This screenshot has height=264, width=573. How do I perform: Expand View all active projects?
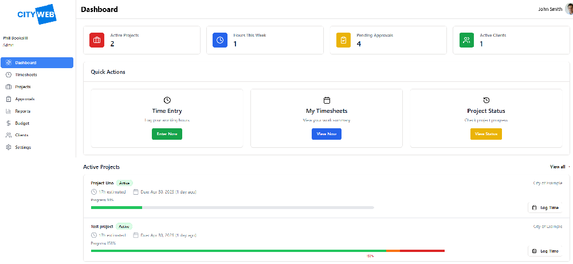pyautogui.click(x=558, y=167)
